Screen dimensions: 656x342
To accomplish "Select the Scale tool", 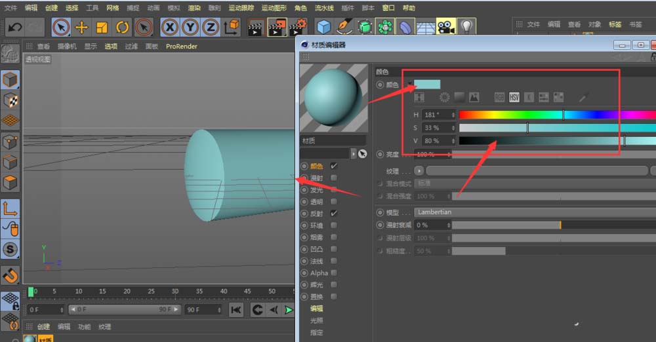I will point(102,27).
